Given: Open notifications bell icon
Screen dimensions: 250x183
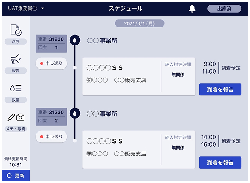Looking at the screenshot, I should [x=192, y=8].
